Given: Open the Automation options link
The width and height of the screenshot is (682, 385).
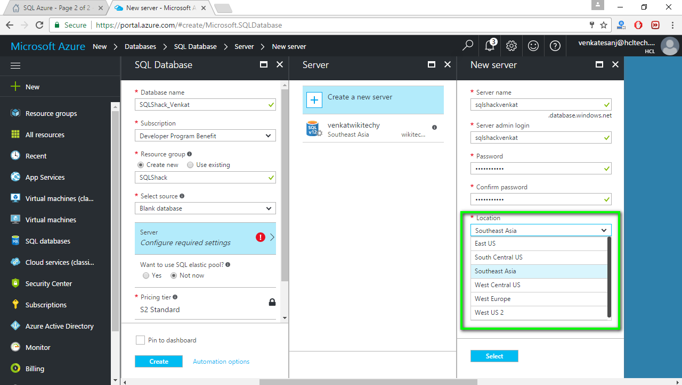Looking at the screenshot, I should tap(221, 362).
